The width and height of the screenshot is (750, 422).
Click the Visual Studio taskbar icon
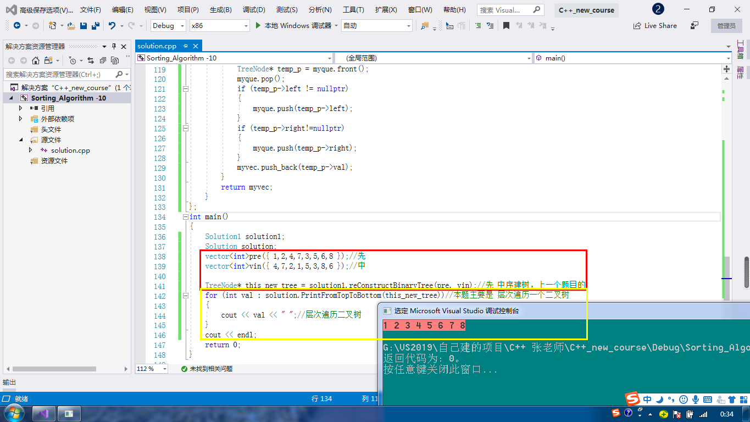(44, 413)
